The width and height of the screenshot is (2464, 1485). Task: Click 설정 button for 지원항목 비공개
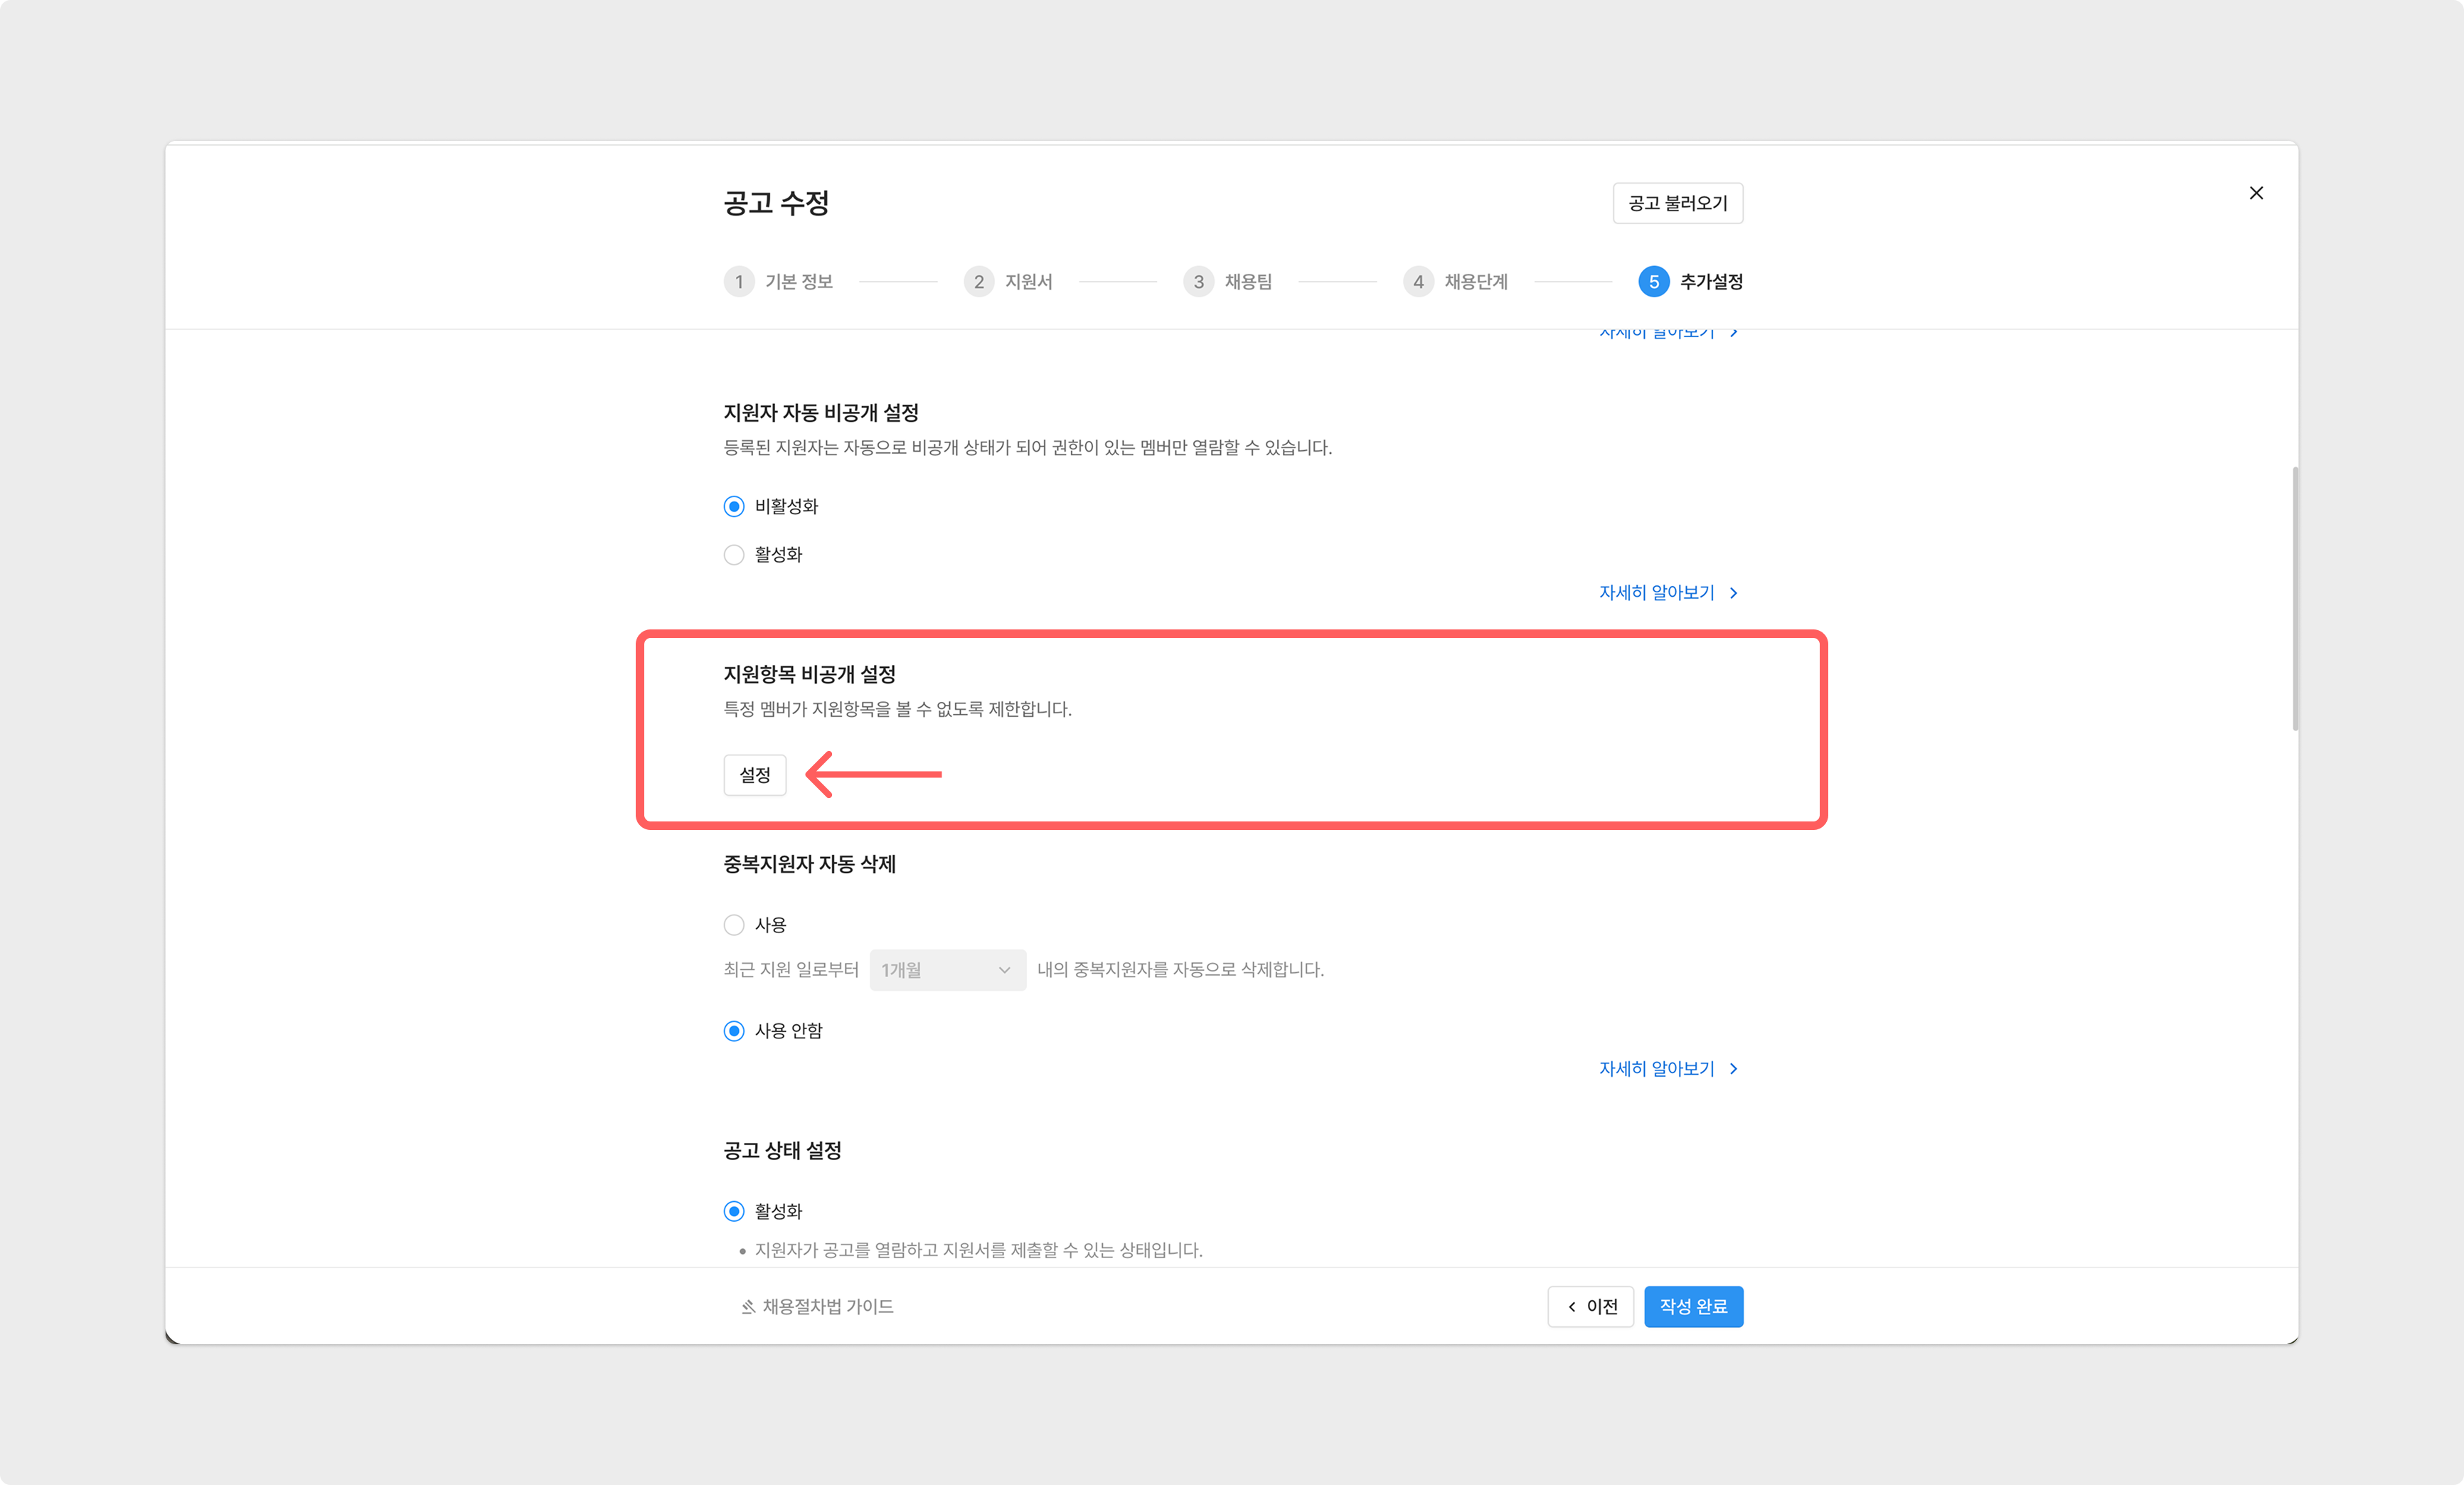755,775
